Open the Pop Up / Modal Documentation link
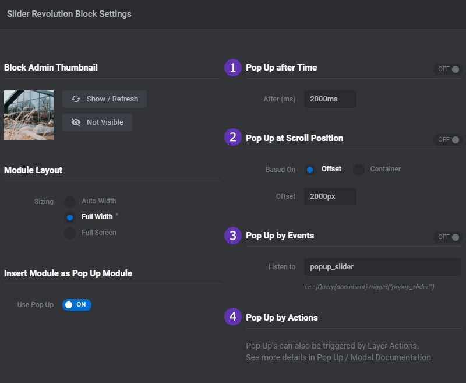Viewport: 466px width, 383px height. pyautogui.click(x=374, y=357)
